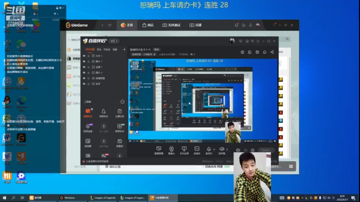Open the notification bell in 直播伴侣
360x202 pixels.
[x=265, y=52]
